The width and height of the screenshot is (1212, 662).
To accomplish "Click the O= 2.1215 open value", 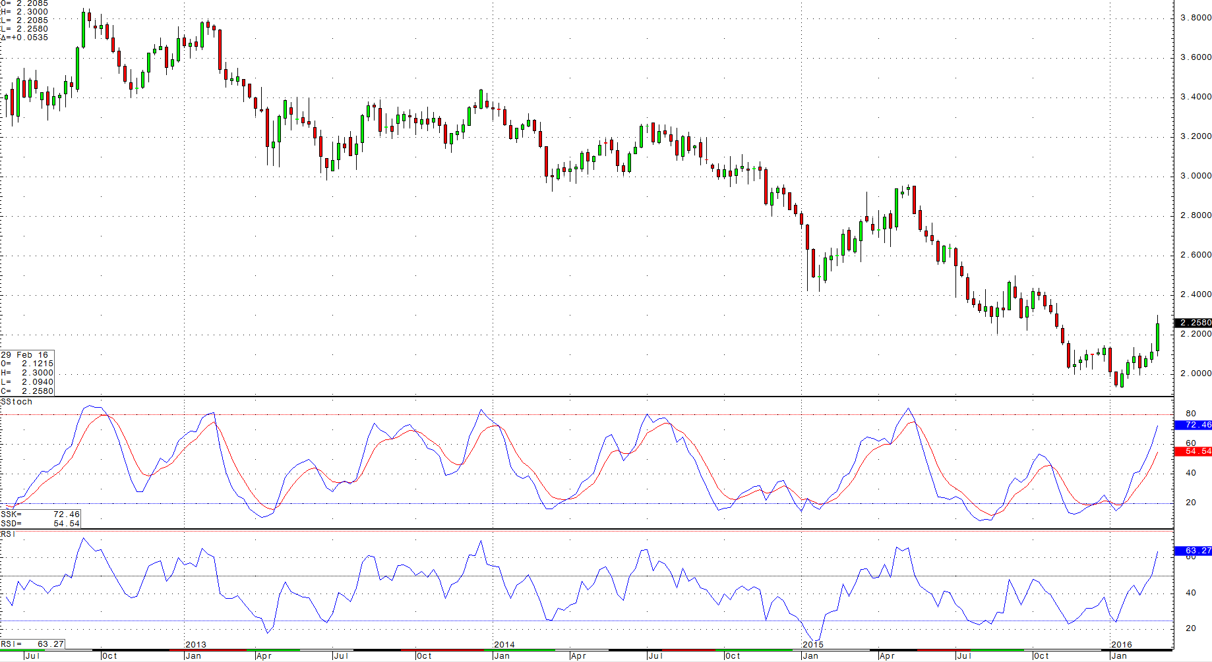I will click(27, 364).
